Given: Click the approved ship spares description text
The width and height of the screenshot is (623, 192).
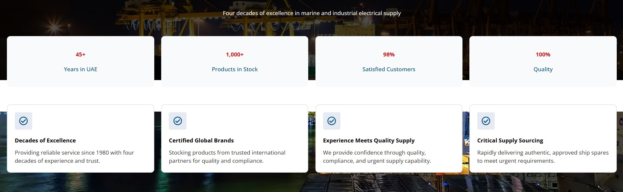Looking at the screenshot, I should (x=543, y=157).
